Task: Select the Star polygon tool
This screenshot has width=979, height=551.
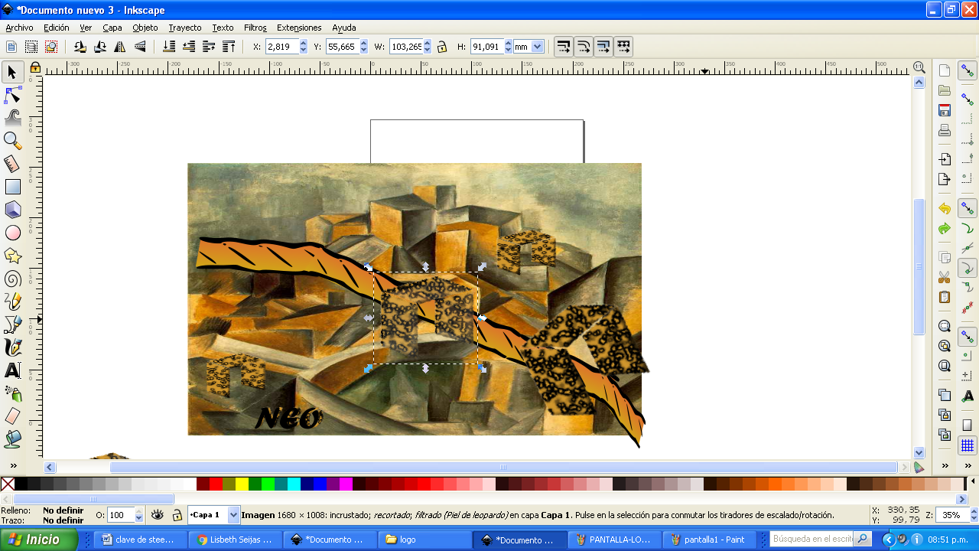Action: click(12, 256)
